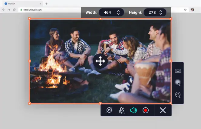Screen dimensions: 201x129
Task: Reload the movavi.com page
Action: coord(14,10)
